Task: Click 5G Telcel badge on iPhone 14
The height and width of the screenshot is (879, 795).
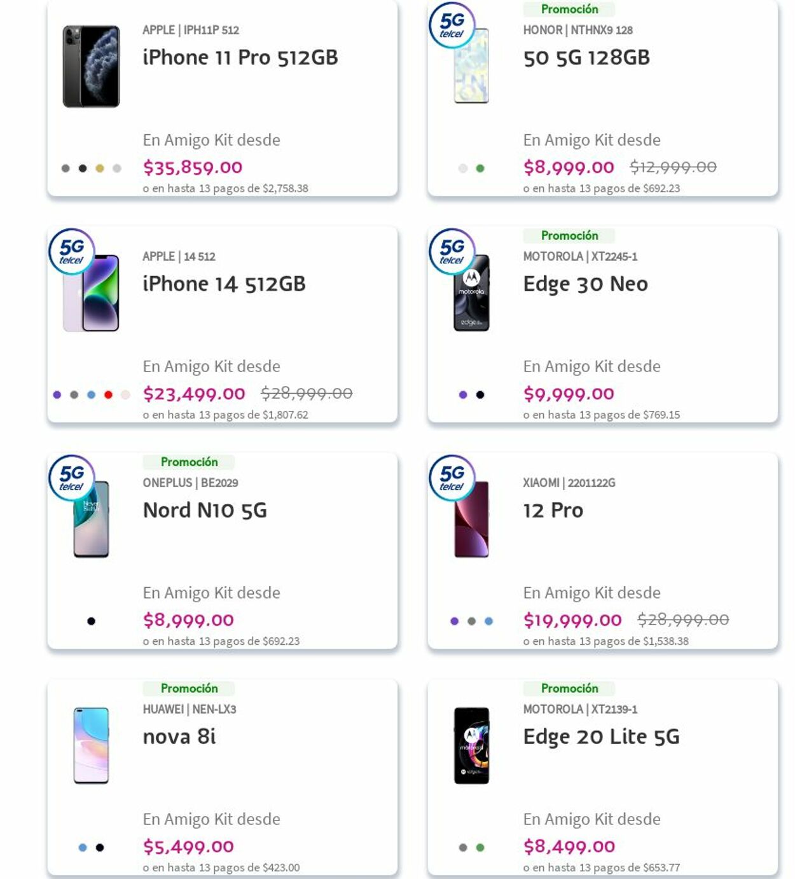Action: tap(72, 251)
